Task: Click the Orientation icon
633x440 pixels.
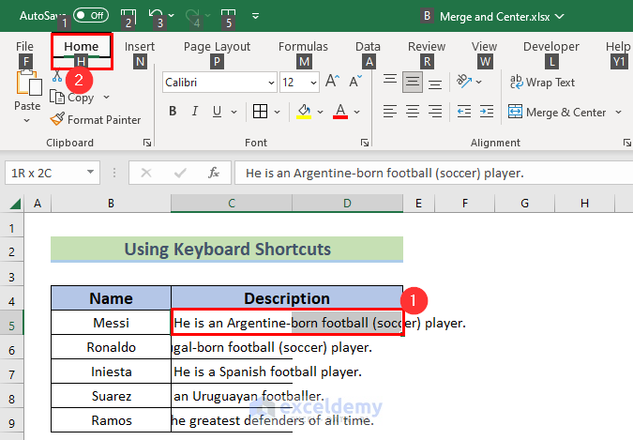Action: 464,82
